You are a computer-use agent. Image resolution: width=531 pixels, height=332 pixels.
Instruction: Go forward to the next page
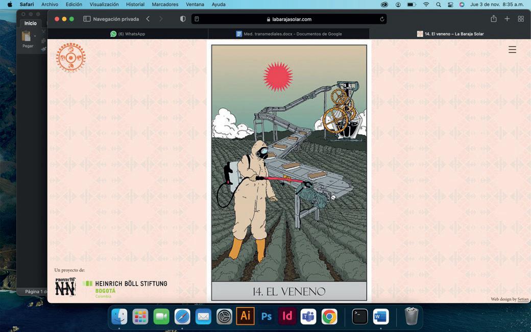tap(161, 19)
